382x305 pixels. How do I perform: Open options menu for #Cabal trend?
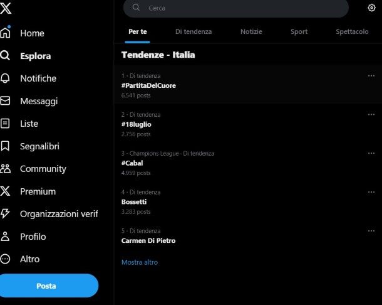371,153
